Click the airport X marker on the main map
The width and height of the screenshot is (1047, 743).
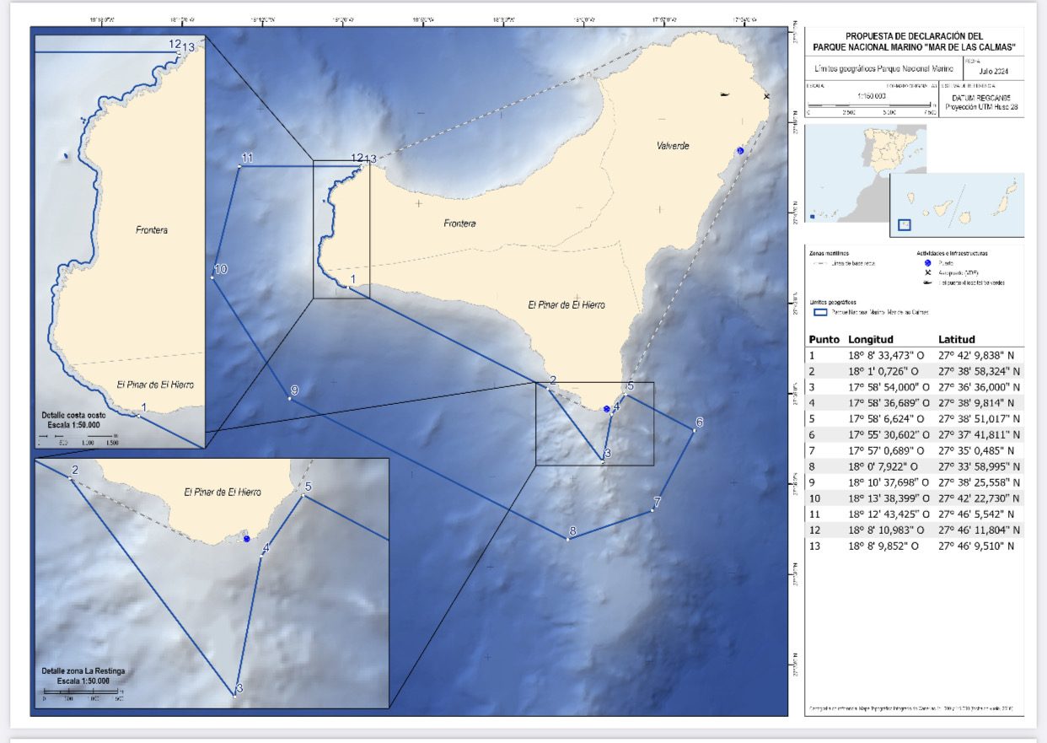click(766, 97)
